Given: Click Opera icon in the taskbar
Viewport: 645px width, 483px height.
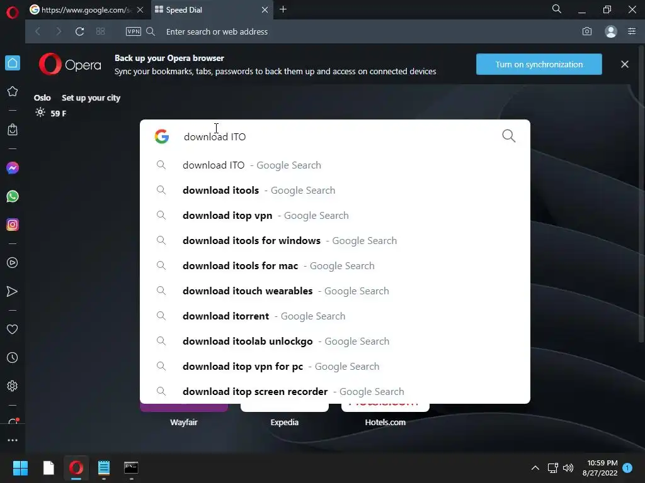Looking at the screenshot, I should click(x=76, y=468).
